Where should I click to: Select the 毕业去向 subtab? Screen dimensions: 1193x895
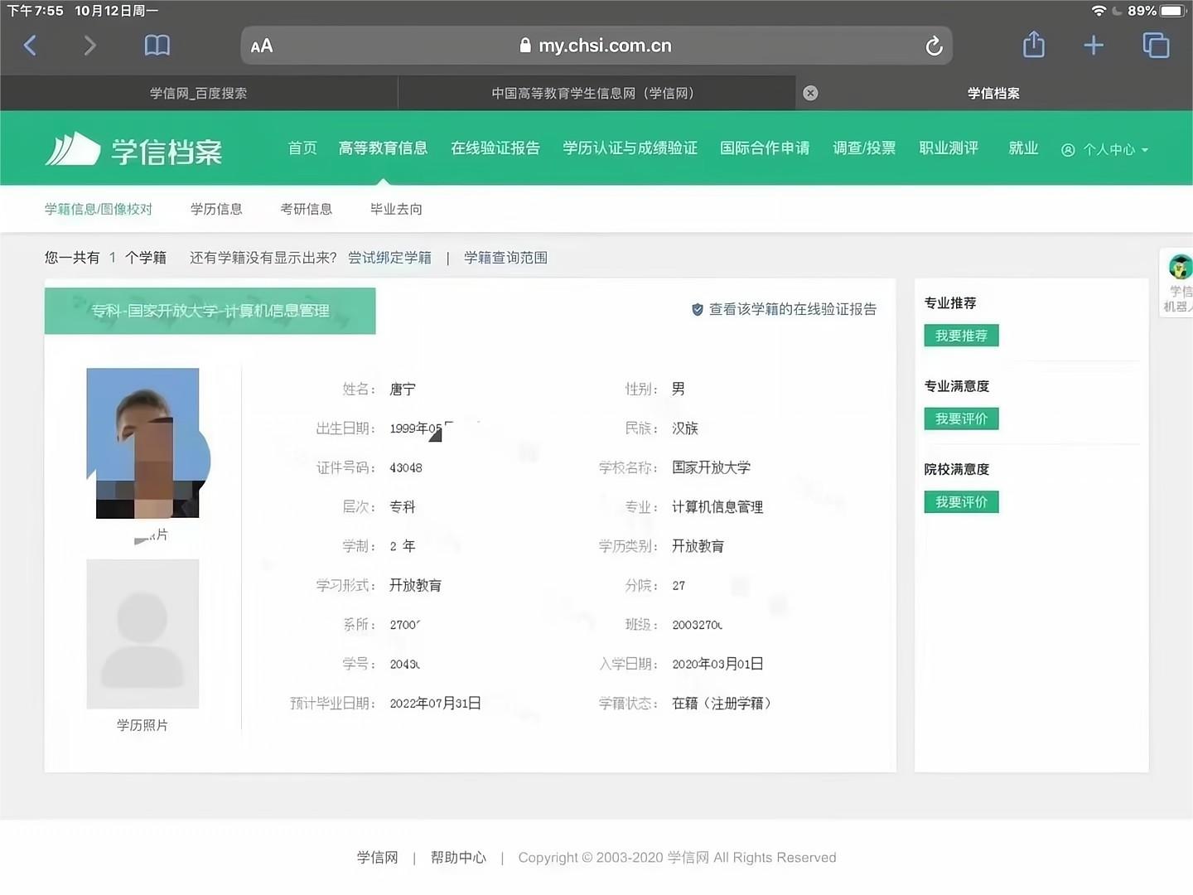396,209
